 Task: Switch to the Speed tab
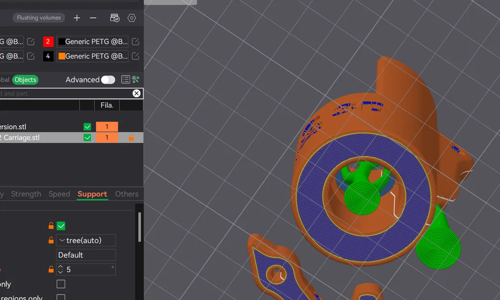pos(59,194)
